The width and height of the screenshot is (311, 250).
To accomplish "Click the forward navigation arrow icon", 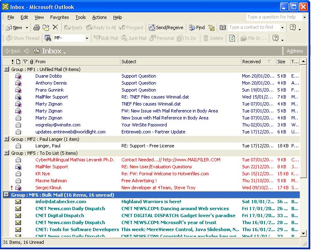I will tap(27, 51).
